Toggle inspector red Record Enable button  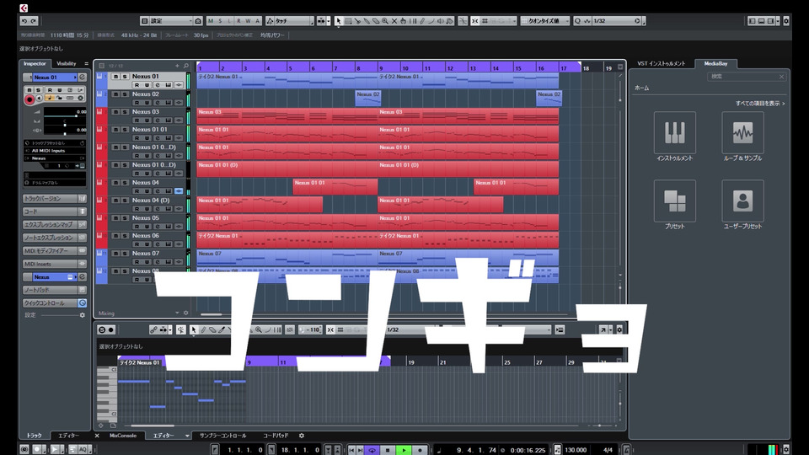pos(29,99)
